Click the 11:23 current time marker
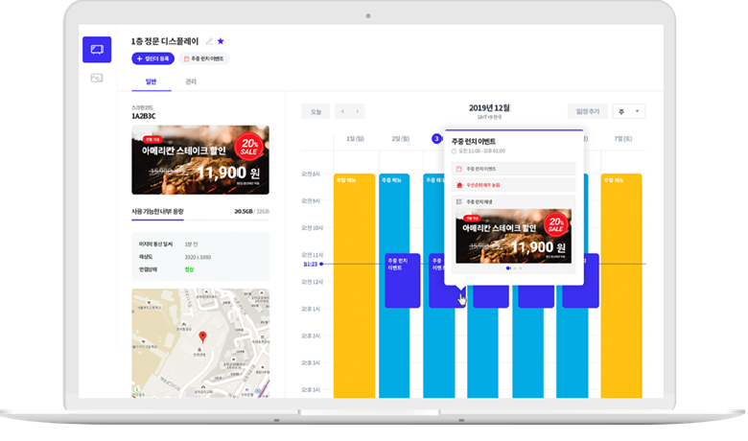The height and width of the screenshot is (441, 748). point(310,264)
